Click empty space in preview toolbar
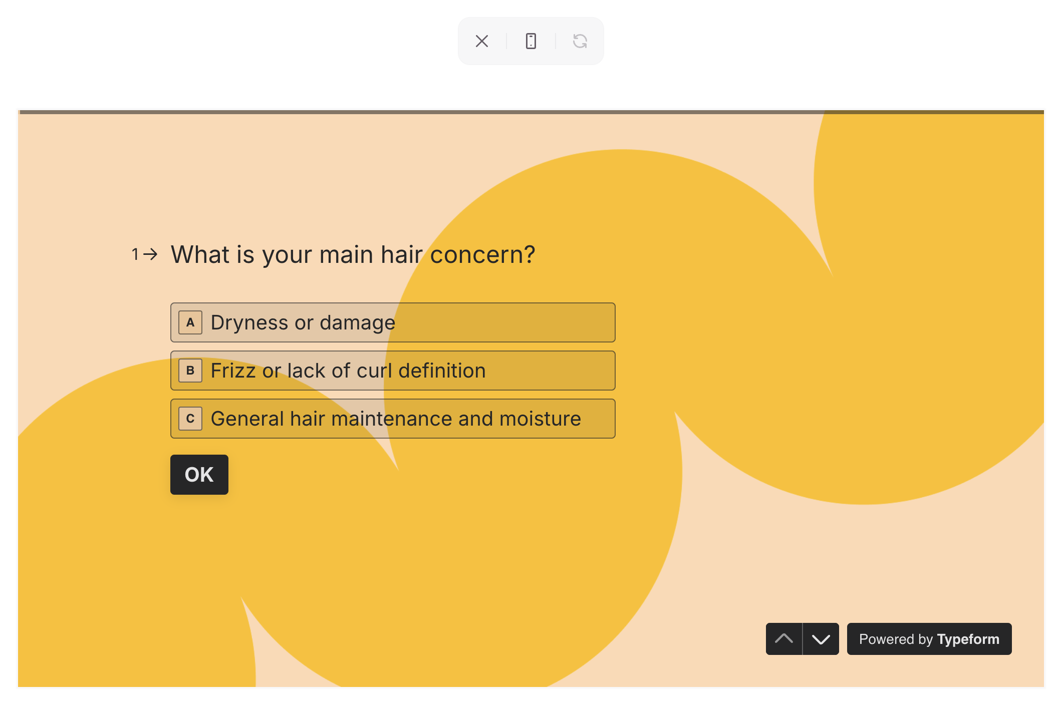 tap(506, 56)
